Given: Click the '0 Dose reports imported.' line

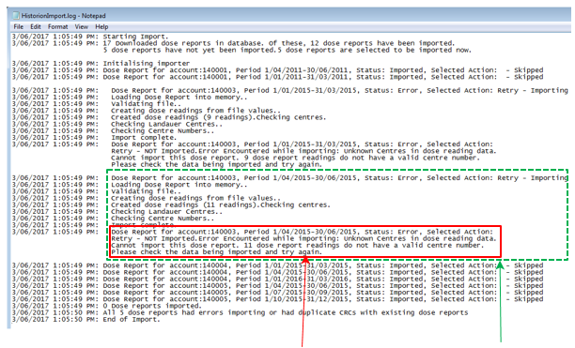Looking at the screenshot, I should [x=107, y=306].
